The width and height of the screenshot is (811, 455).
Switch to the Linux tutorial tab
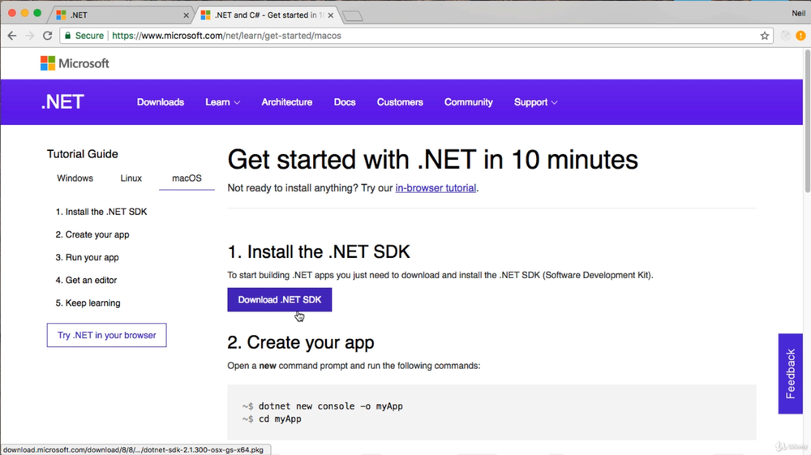(131, 178)
